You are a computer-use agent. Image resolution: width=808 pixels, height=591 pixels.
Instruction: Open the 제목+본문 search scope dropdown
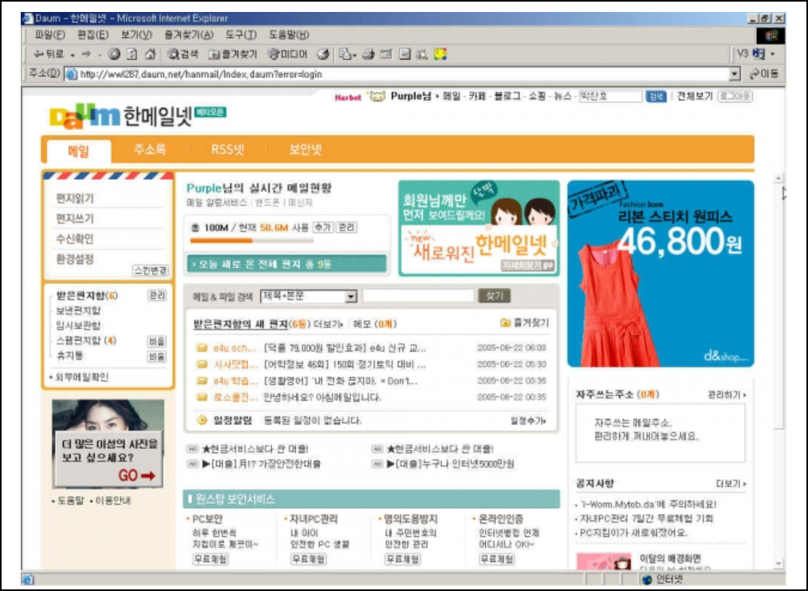pyautogui.click(x=351, y=296)
